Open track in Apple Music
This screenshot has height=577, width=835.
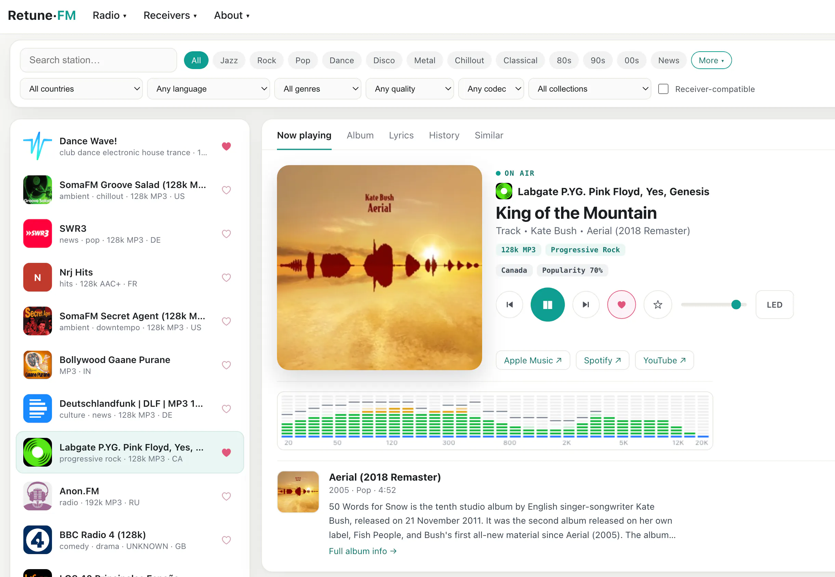click(533, 360)
